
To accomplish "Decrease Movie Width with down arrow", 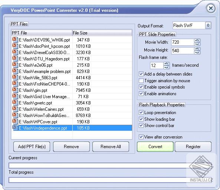I will tap(197, 44).
